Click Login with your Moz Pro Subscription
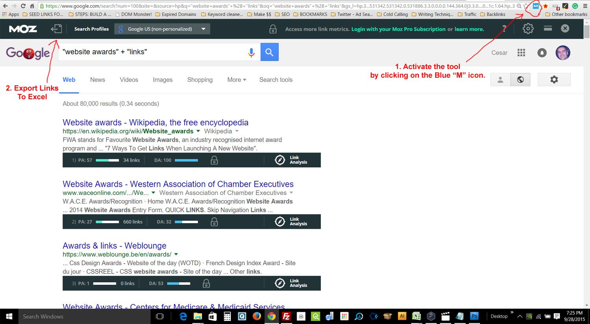 (x=398, y=29)
